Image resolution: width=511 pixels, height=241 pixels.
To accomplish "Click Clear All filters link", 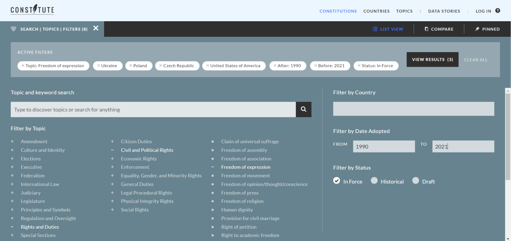I will click(475, 60).
